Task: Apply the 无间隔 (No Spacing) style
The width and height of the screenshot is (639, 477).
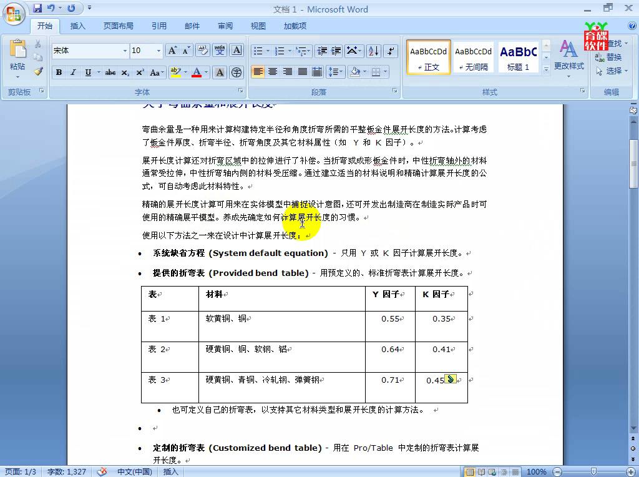Action: (x=473, y=57)
